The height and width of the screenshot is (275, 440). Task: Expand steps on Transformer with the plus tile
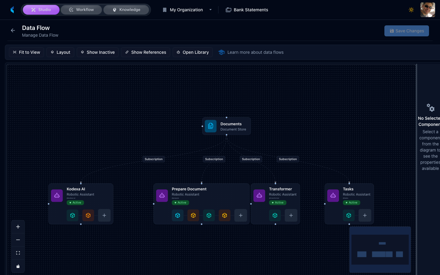[291, 215]
